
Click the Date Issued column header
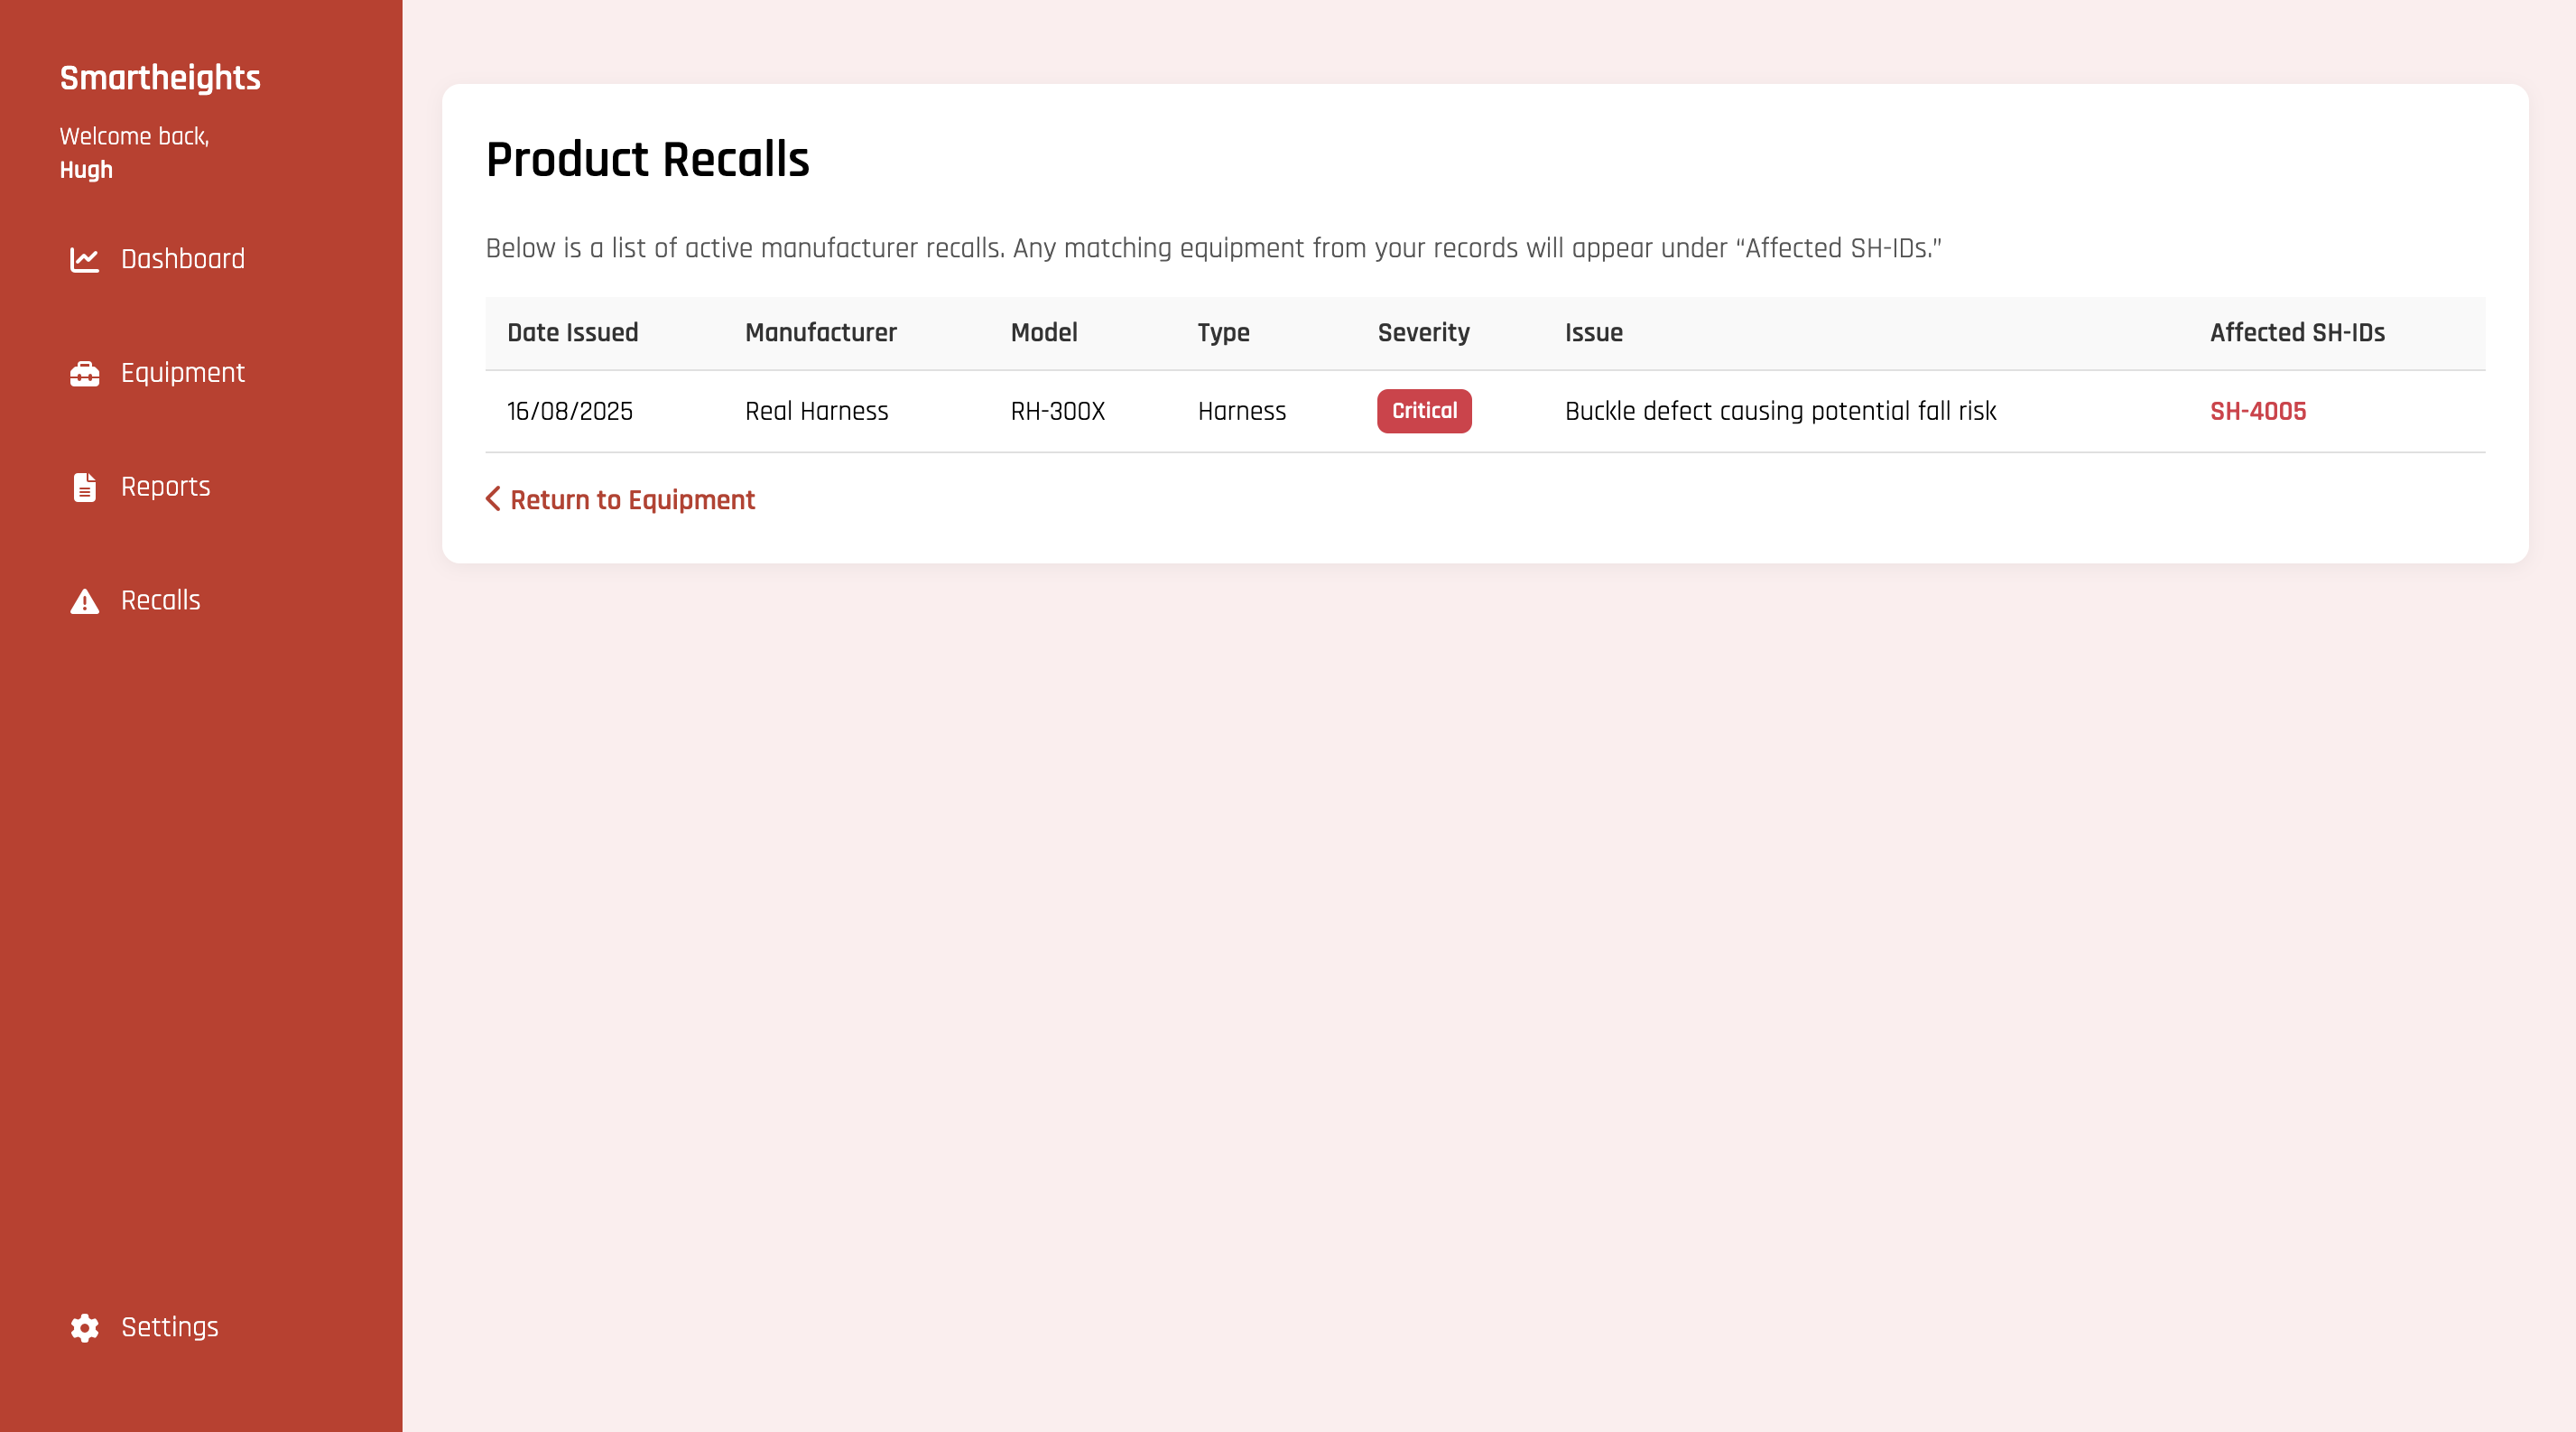(572, 333)
